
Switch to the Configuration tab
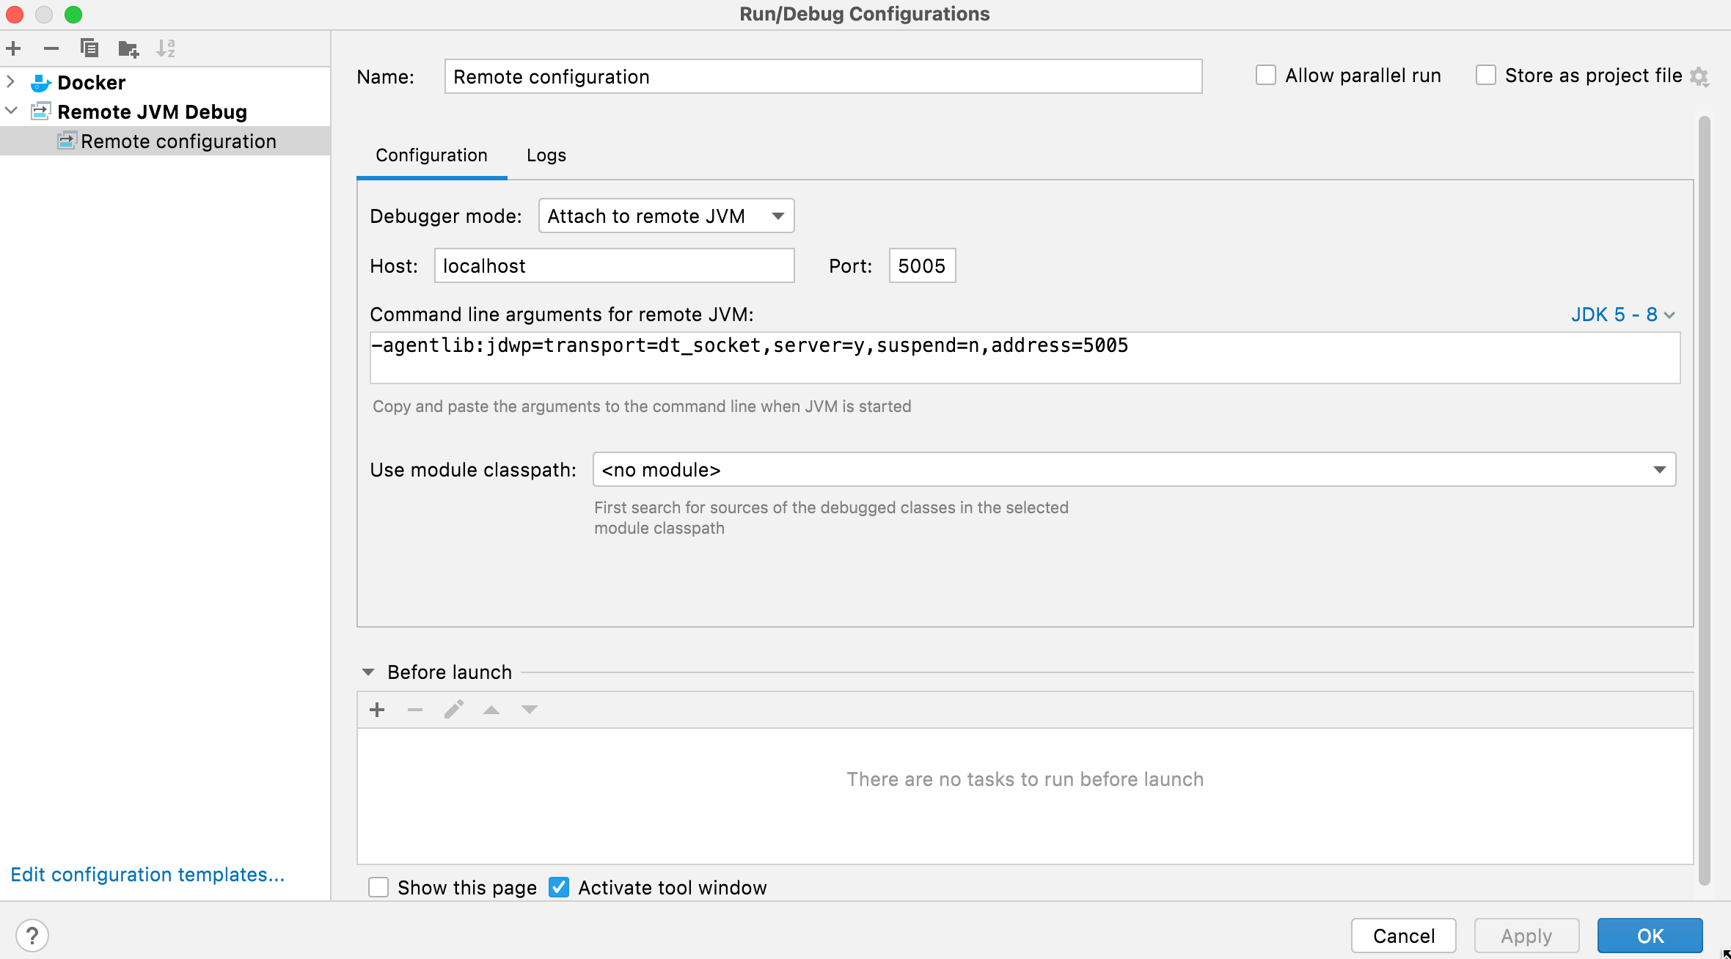coord(431,155)
